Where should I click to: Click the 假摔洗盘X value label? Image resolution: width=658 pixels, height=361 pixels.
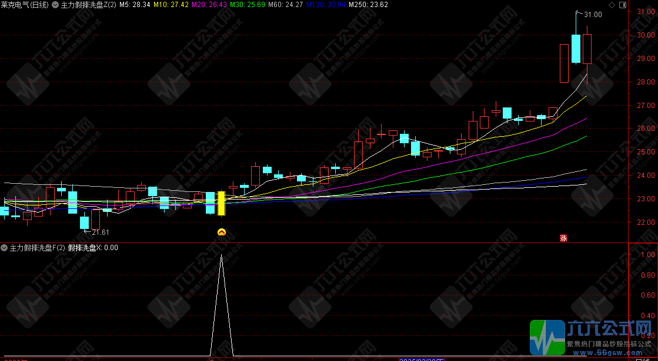pyautogui.click(x=93, y=248)
